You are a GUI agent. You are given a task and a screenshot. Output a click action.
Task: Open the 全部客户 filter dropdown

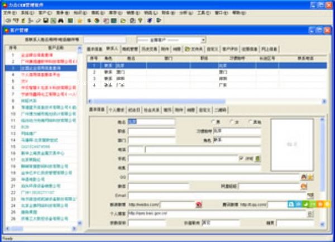click(203, 40)
